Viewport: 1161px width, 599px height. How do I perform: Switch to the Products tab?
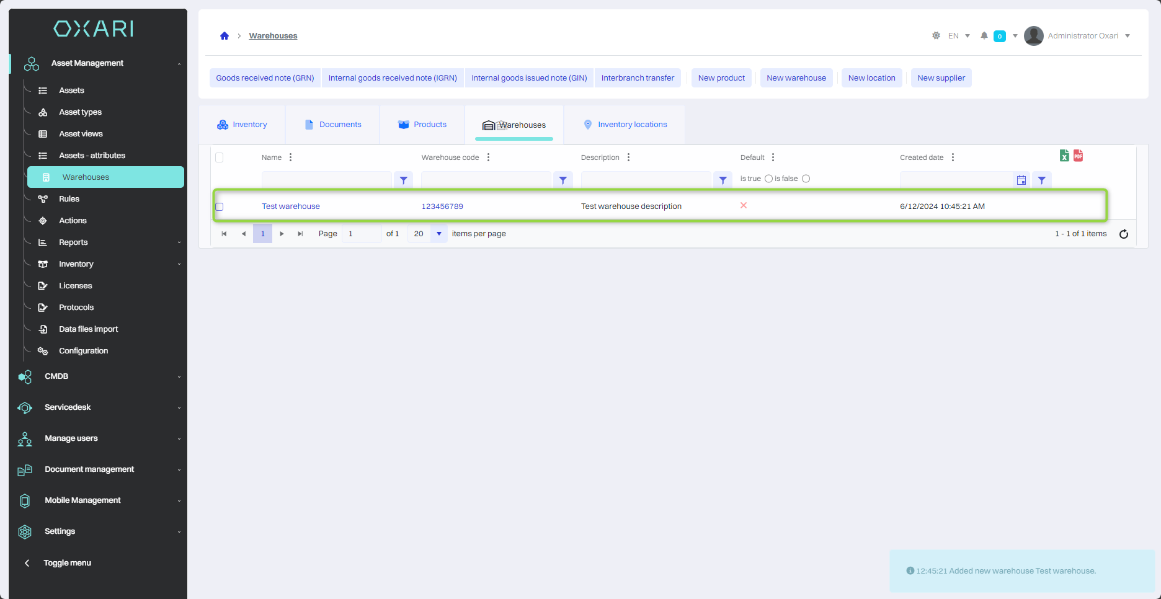[x=422, y=125]
